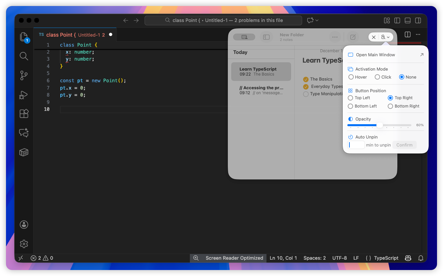Set button position to Bottom Left
Viewport: 443px width, 276px height.
(x=350, y=106)
